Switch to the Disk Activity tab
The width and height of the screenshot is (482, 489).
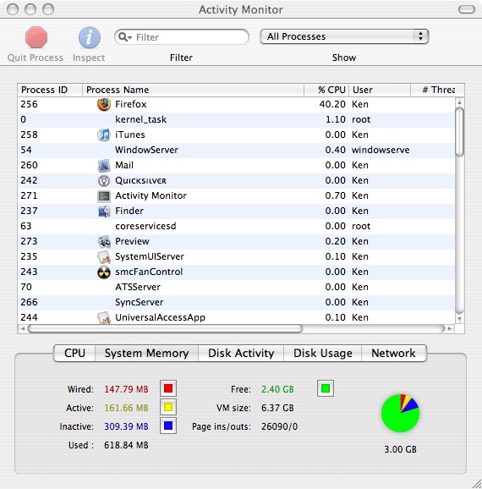coord(241,353)
